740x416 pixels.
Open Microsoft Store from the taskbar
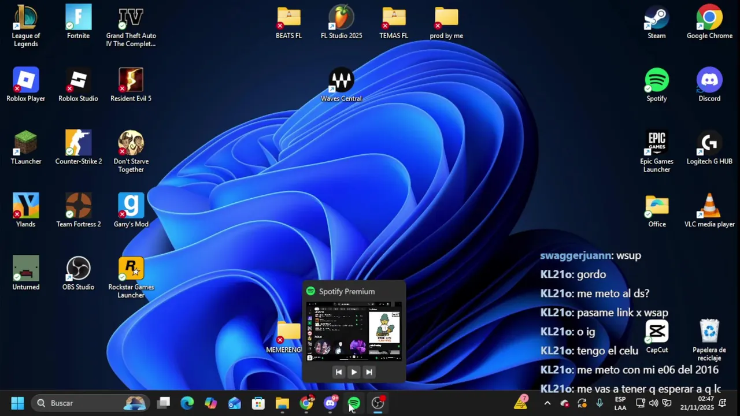coord(258,403)
